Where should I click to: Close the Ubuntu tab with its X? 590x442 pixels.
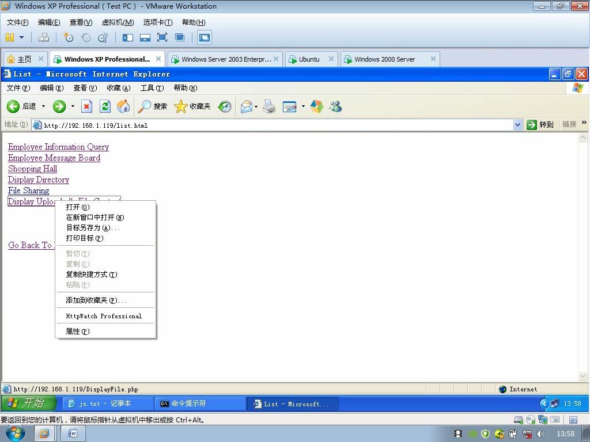click(331, 59)
